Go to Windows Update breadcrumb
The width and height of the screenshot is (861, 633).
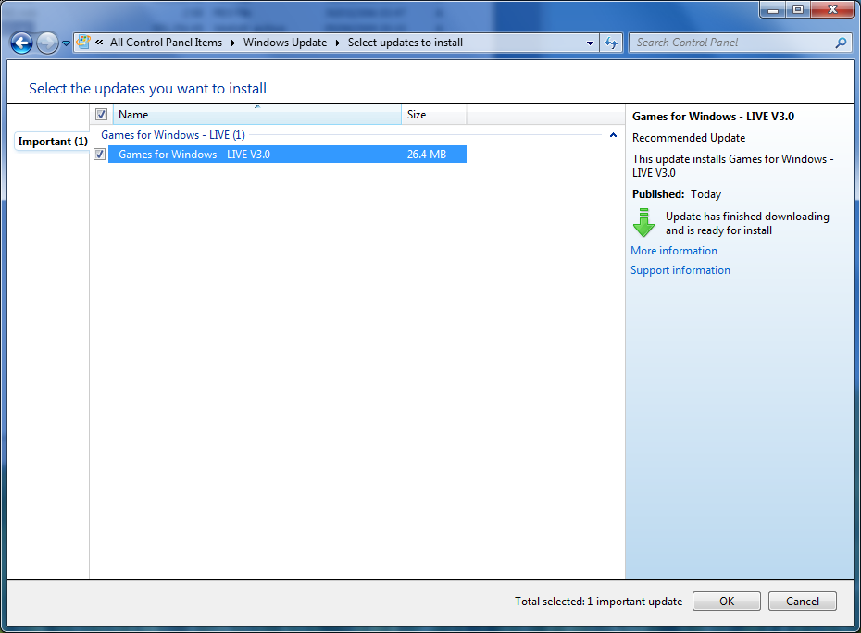(285, 43)
